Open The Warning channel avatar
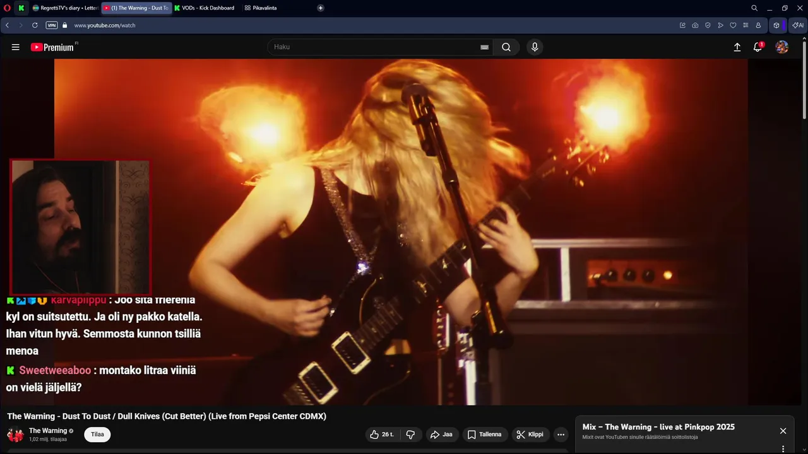The width and height of the screenshot is (808, 454). [15, 434]
